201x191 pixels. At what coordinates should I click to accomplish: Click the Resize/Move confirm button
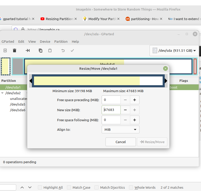(x=152, y=142)
